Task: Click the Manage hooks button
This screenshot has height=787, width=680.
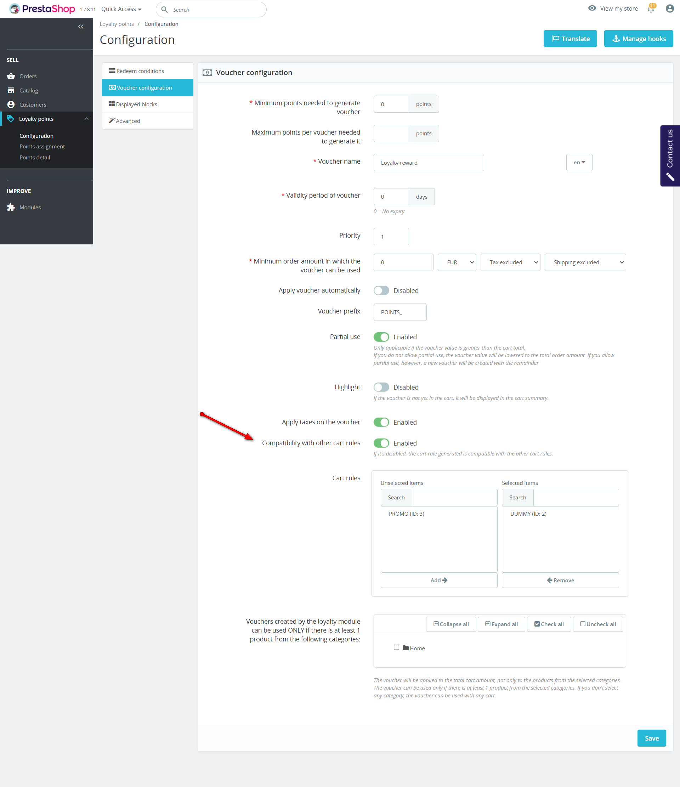Action: click(x=638, y=39)
